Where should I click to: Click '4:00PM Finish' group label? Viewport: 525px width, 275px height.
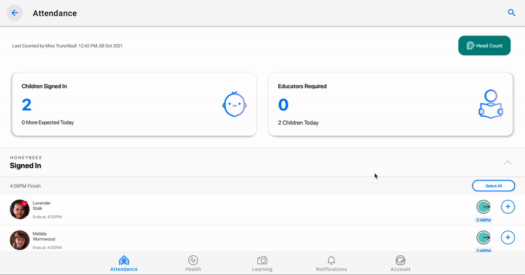tap(25, 186)
